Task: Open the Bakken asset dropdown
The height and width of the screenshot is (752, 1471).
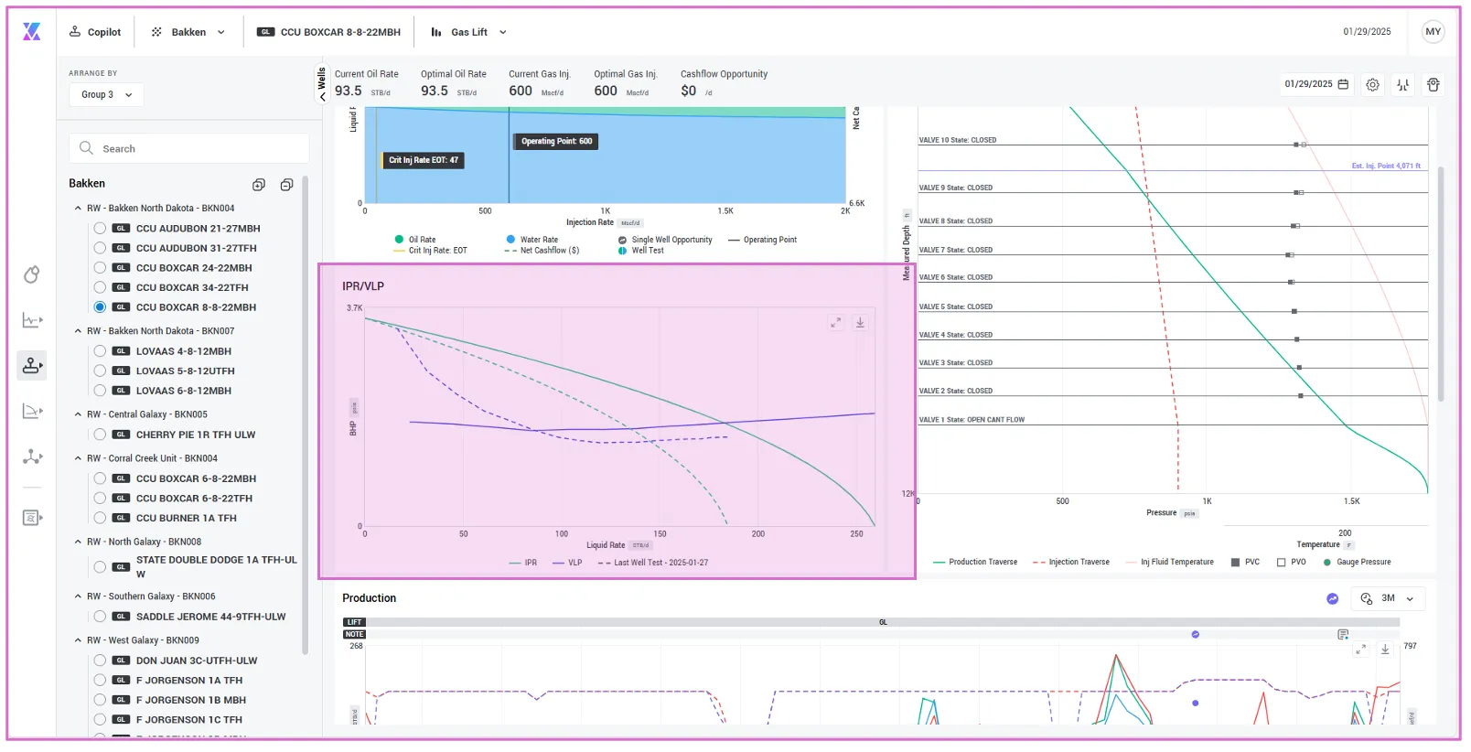Action: click(188, 32)
